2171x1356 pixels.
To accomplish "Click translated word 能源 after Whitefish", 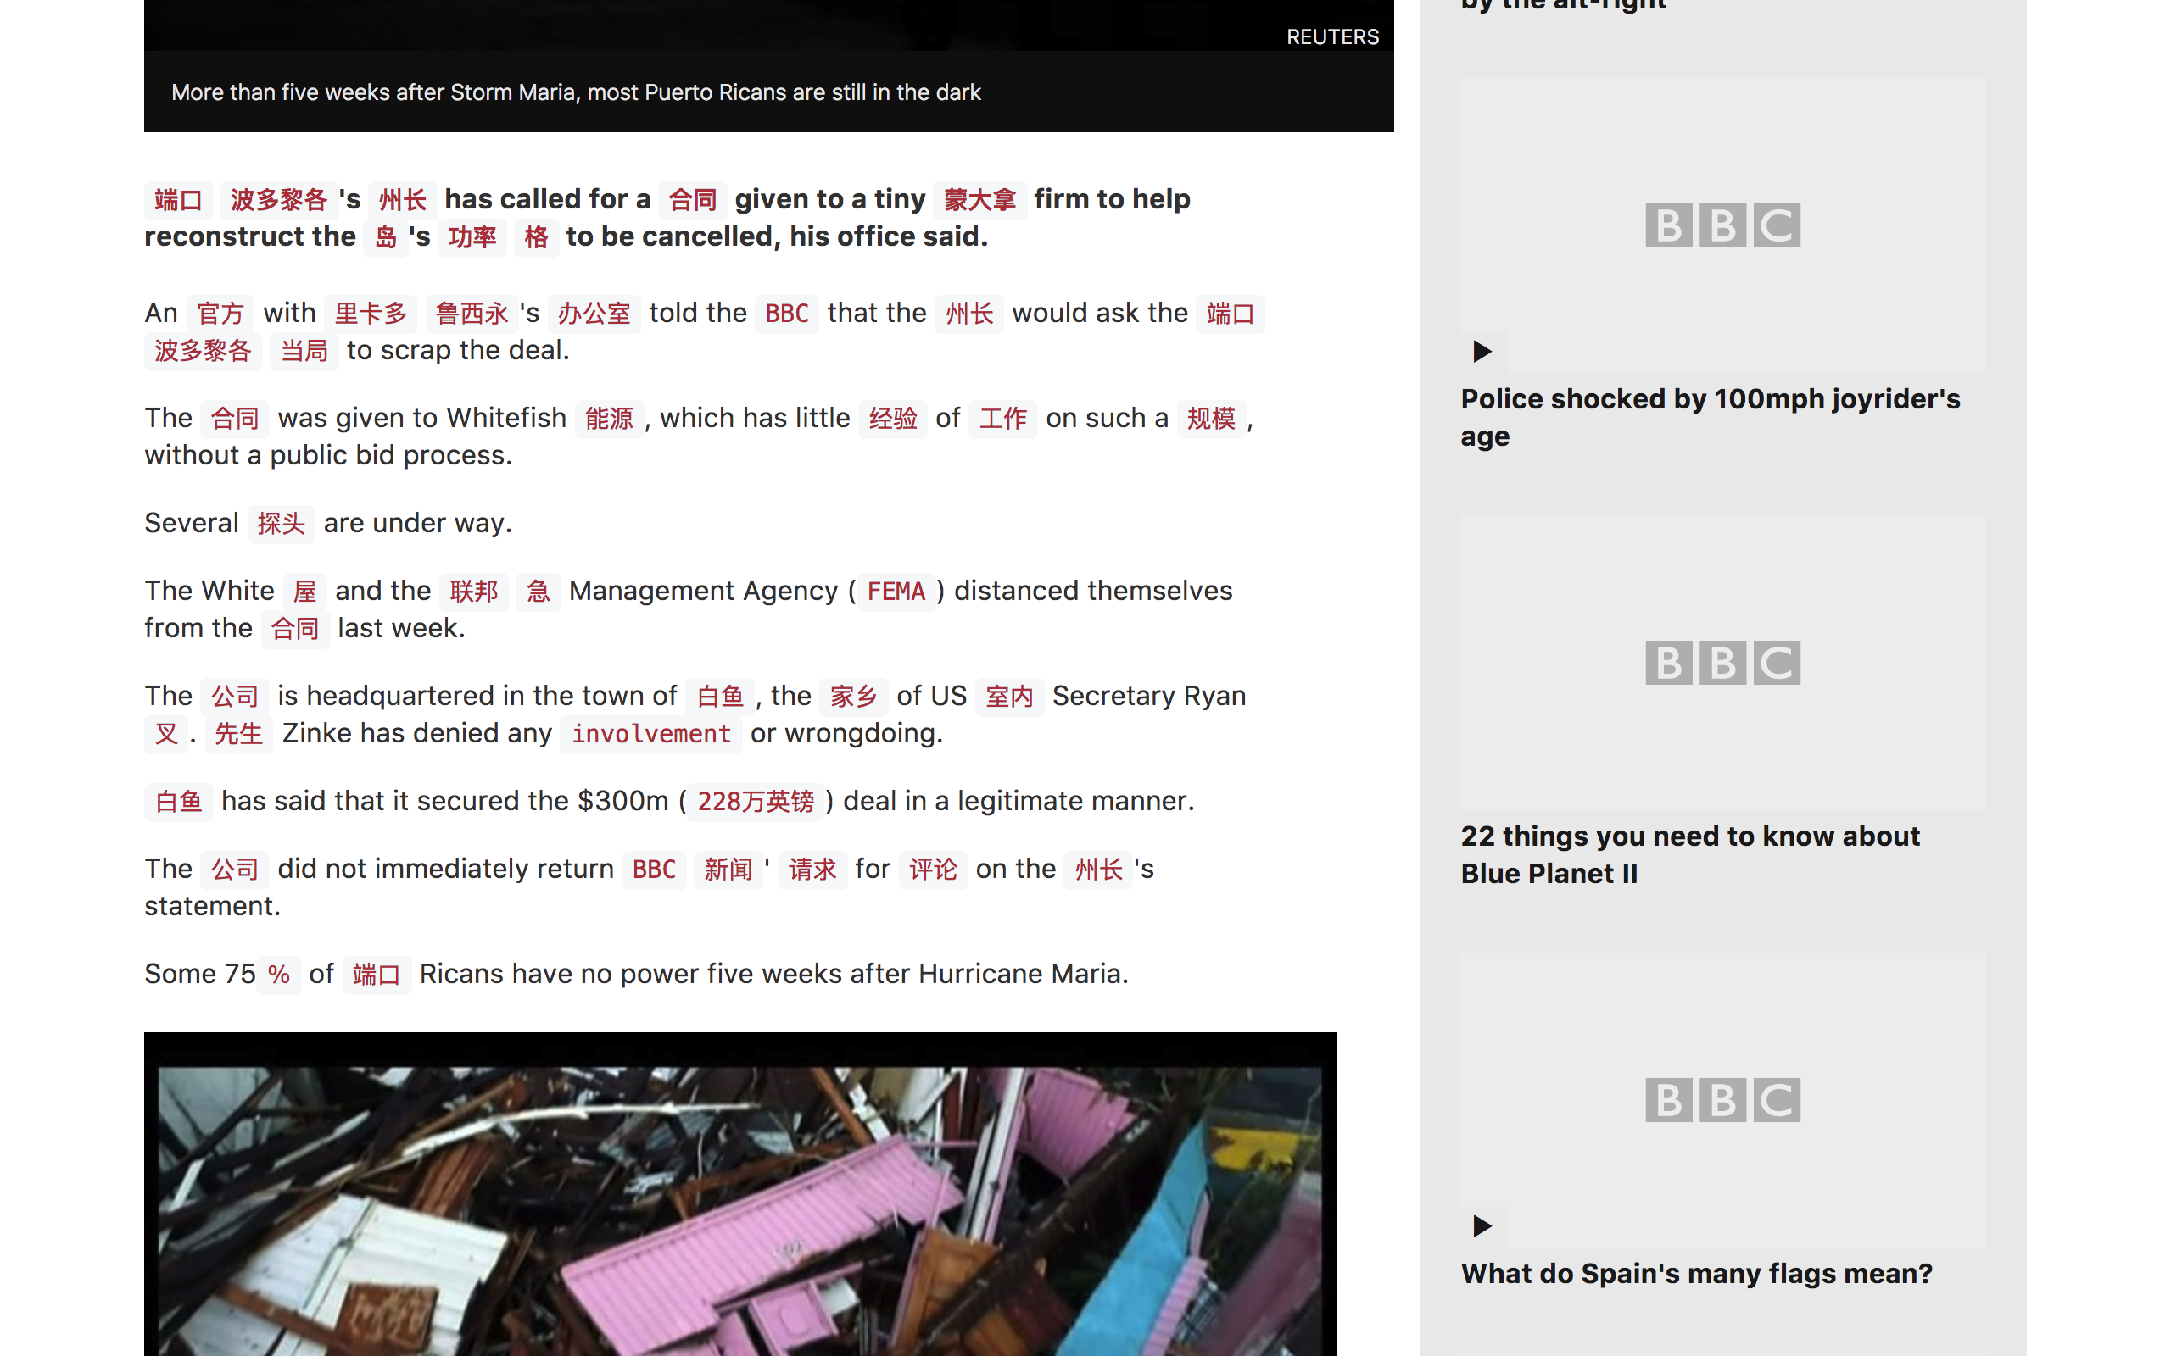I will (x=608, y=418).
